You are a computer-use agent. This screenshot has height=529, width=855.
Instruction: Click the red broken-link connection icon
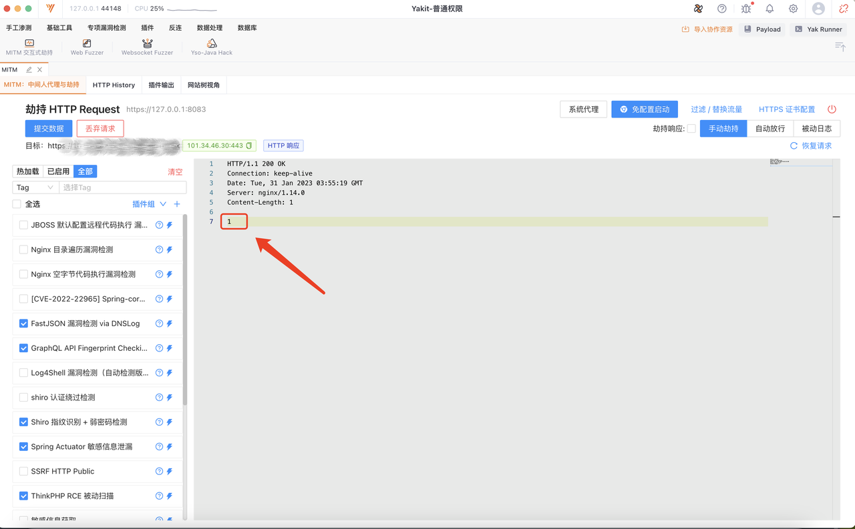pyautogui.click(x=844, y=9)
